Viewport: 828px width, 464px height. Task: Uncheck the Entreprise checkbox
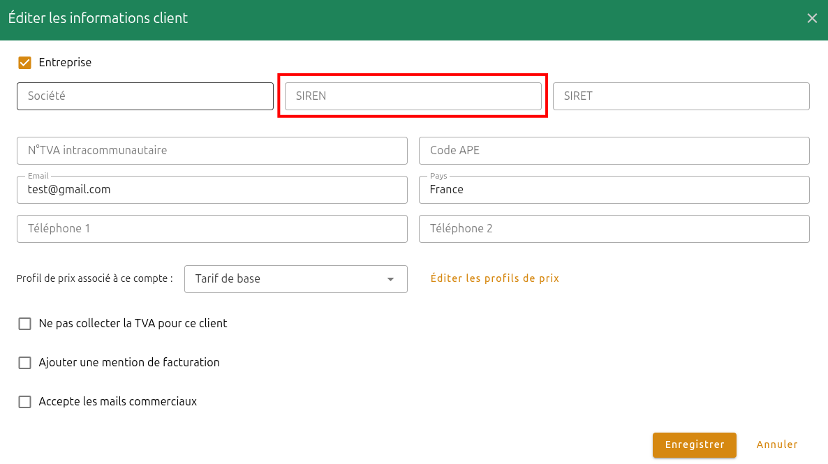(25, 63)
